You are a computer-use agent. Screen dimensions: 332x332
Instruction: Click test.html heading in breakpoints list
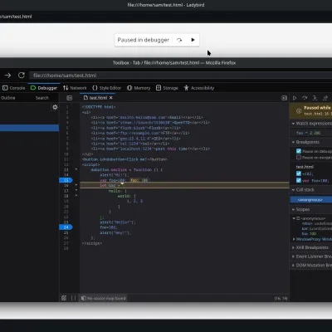click(x=305, y=167)
